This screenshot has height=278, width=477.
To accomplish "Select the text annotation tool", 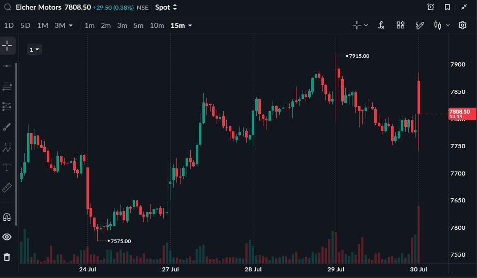I will [x=7, y=167].
